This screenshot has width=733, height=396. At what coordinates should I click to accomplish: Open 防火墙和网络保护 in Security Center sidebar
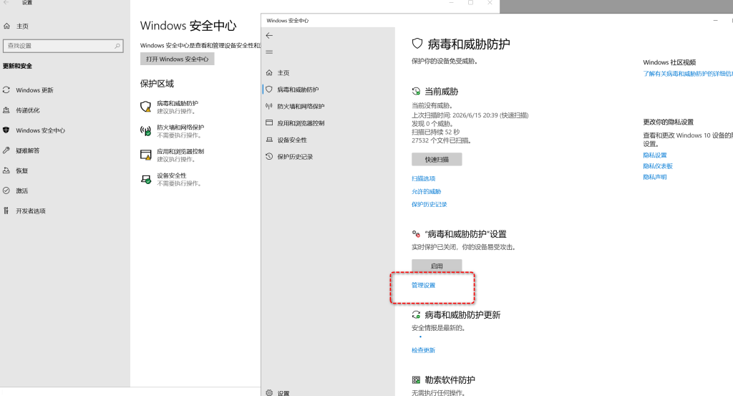click(301, 107)
